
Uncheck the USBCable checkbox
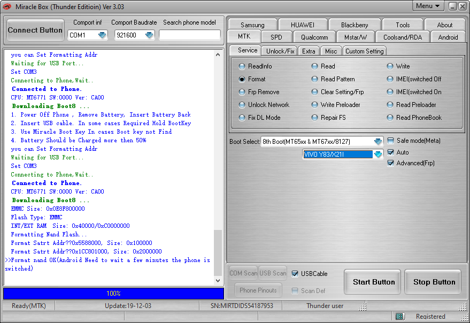(295, 273)
